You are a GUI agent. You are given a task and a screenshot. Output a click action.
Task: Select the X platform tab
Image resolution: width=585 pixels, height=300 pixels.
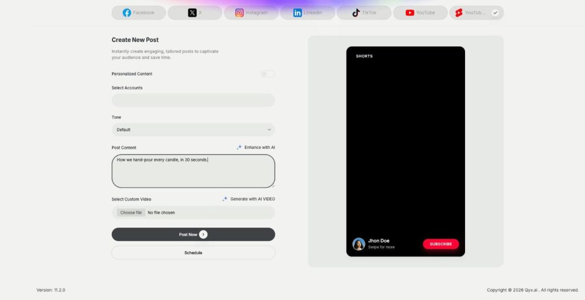pyautogui.click(x=195, y=13)
